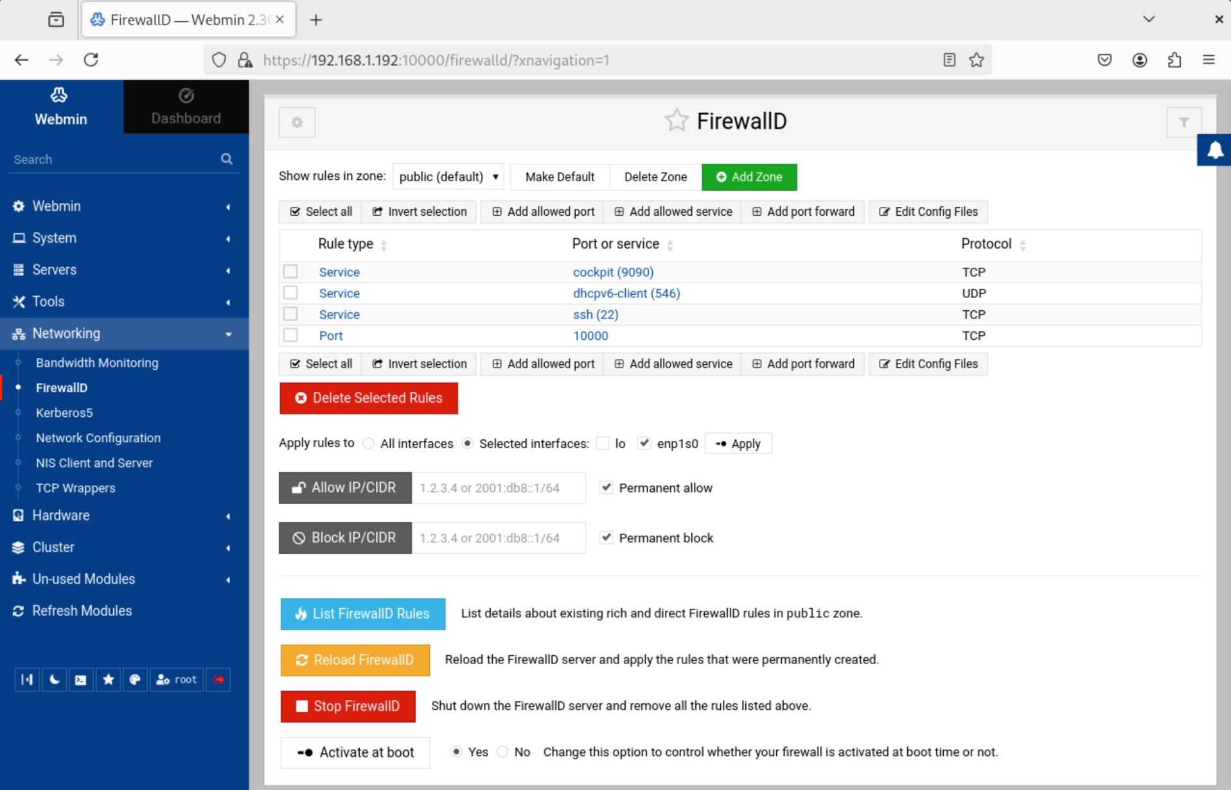Image resolution: width=1231 pixels, height=790 pixels.
Task: Open the ssh (22) service link
Action: tap(595, 314)
